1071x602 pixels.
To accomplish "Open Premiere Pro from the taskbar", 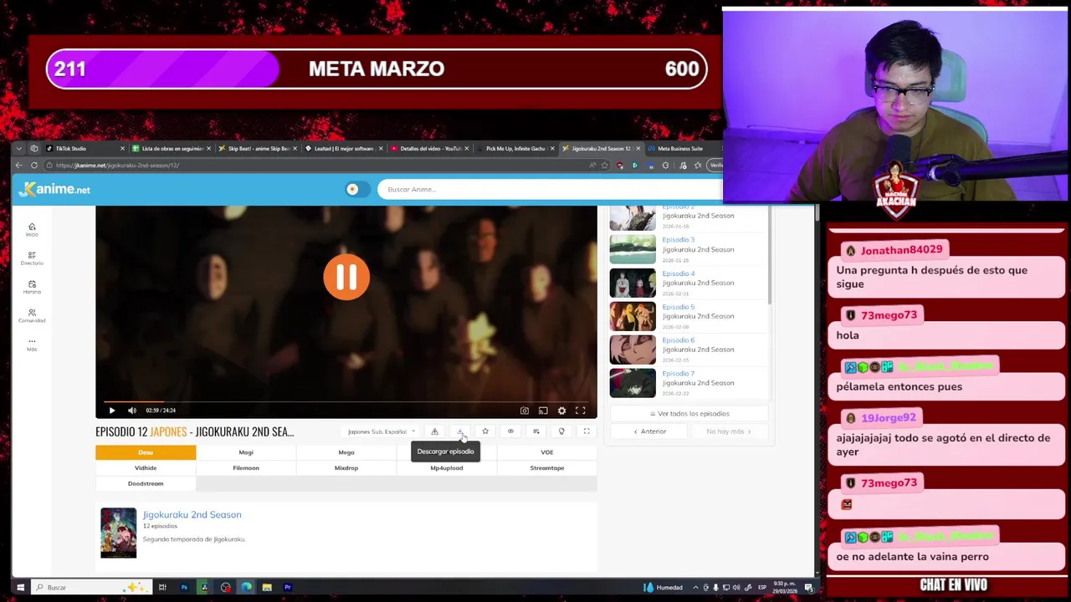I will [x=288, y=588].
